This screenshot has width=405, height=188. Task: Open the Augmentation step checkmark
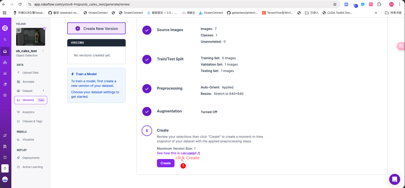tap(147, 111)
